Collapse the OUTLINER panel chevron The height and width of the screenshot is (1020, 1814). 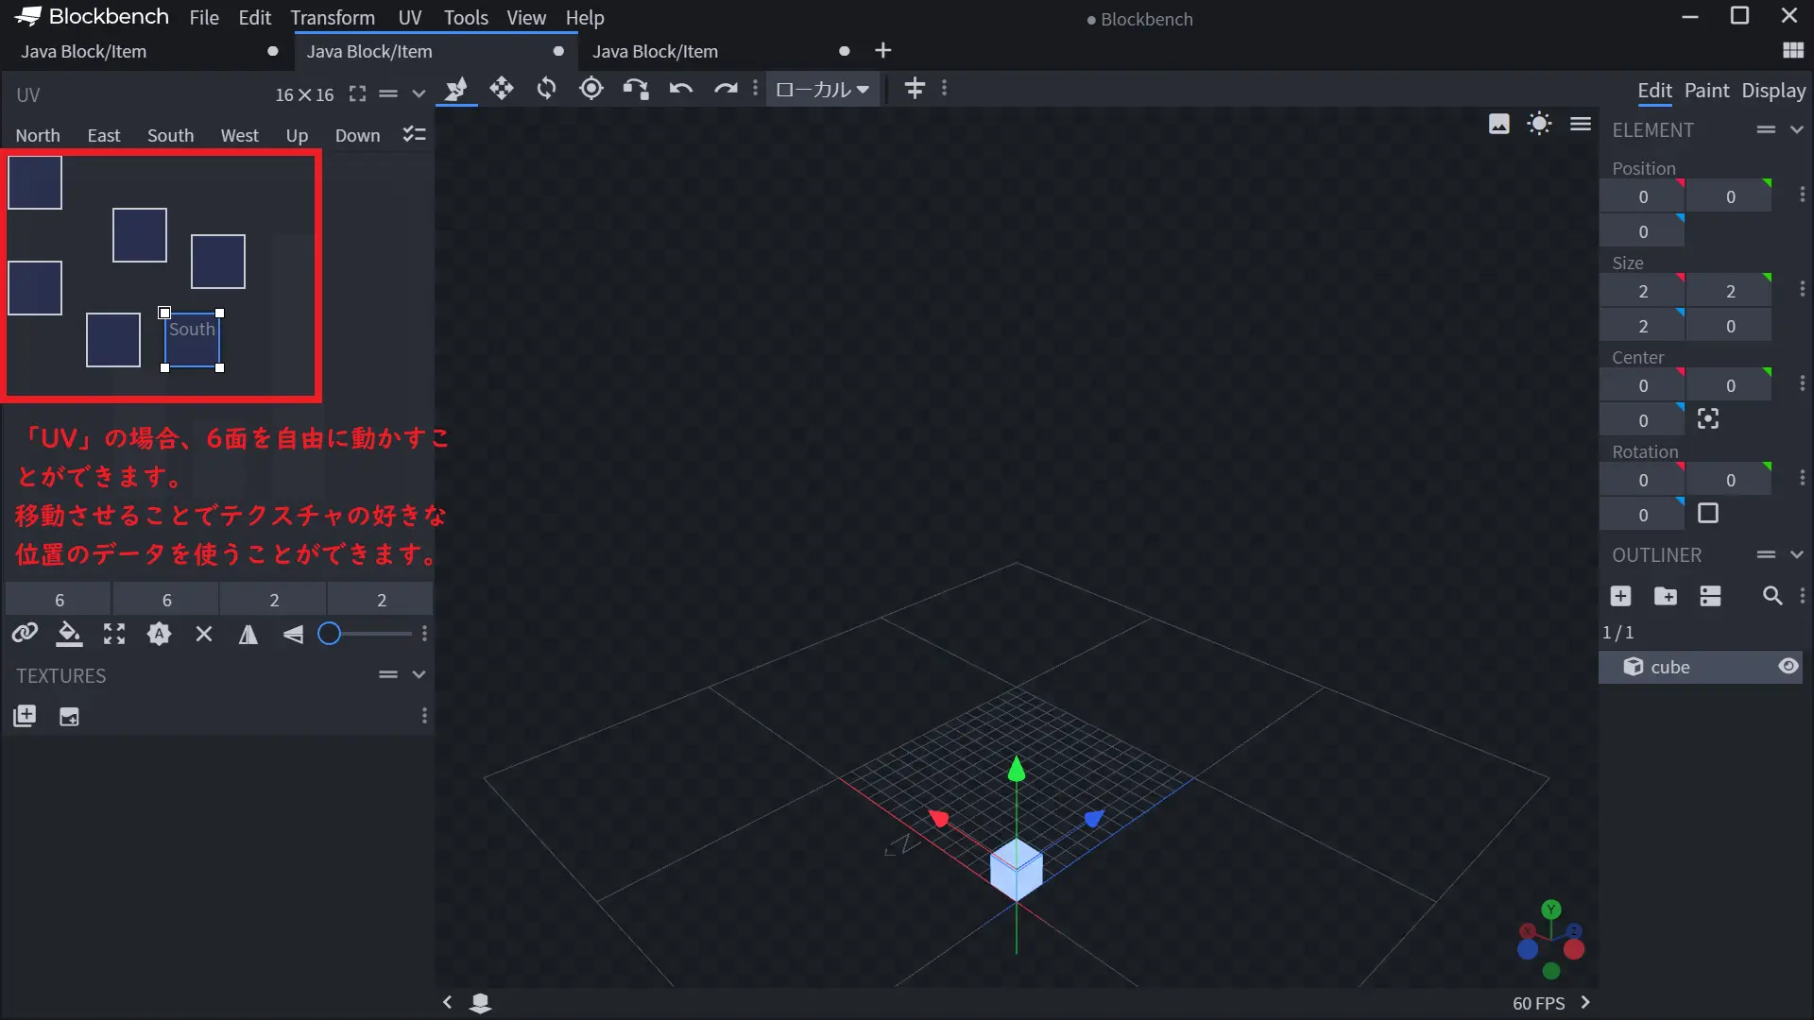click(1797, 555)
